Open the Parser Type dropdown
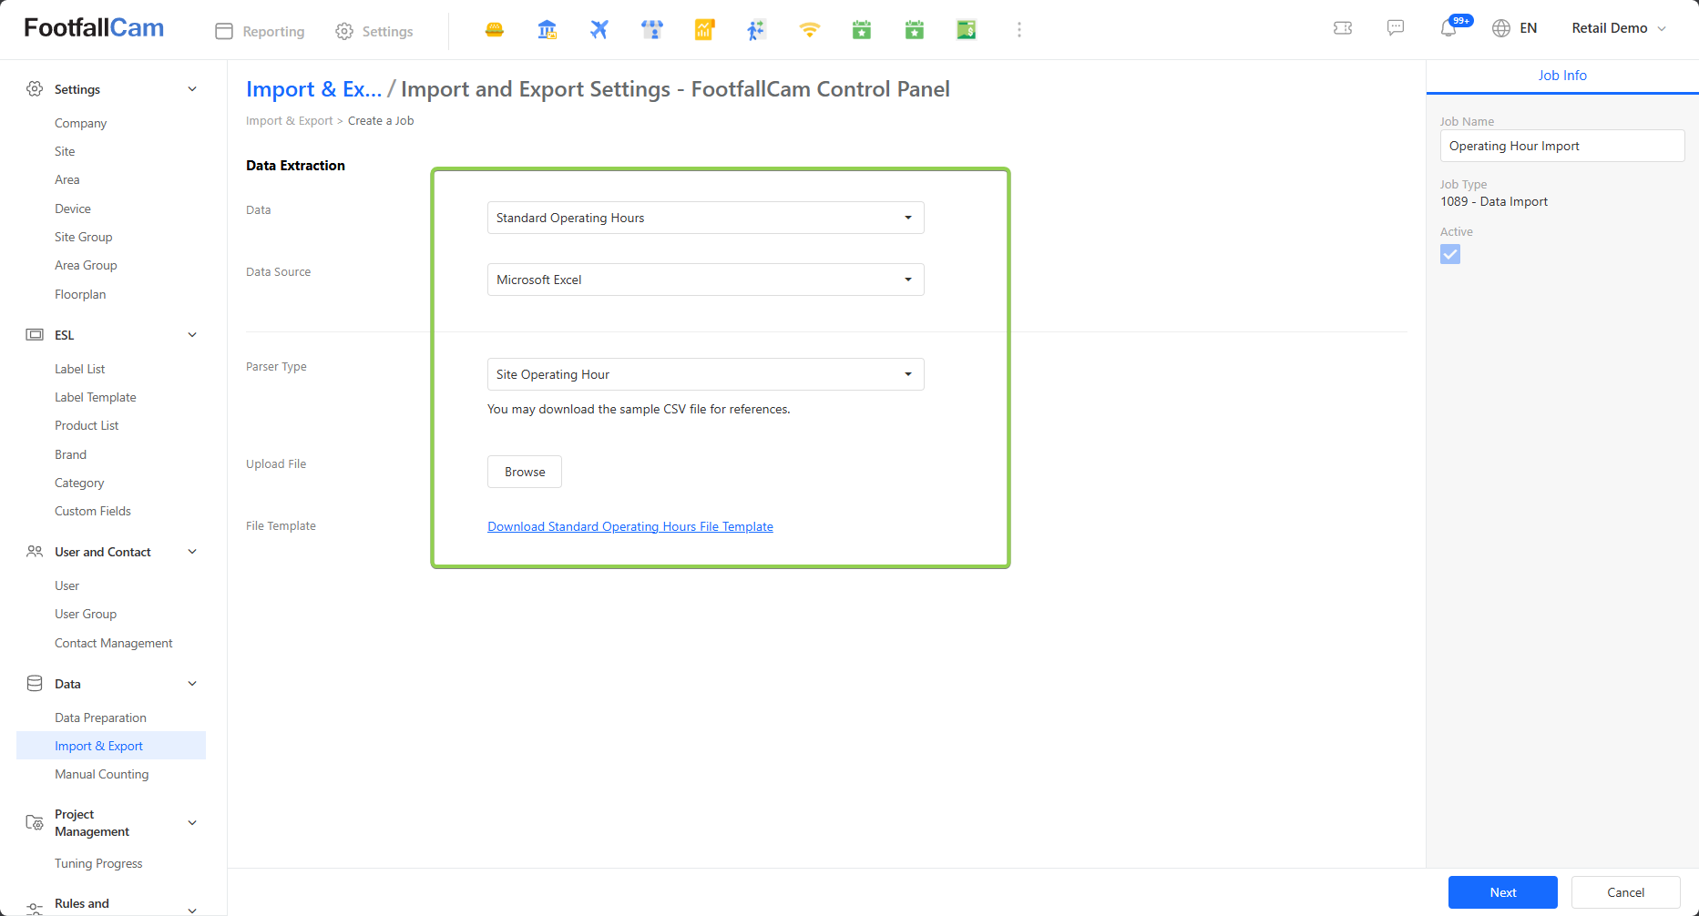Image resolution: width=1699 pixels, height=916 pixels. (x=705, y=374)
